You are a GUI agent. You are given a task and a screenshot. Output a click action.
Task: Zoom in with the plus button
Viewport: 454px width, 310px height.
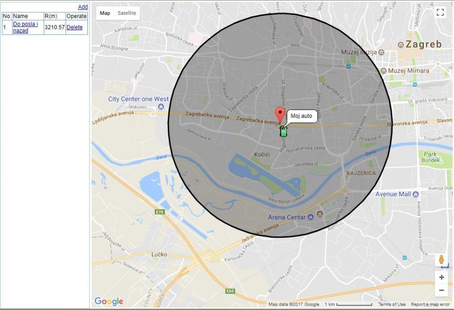click(442, 277)
